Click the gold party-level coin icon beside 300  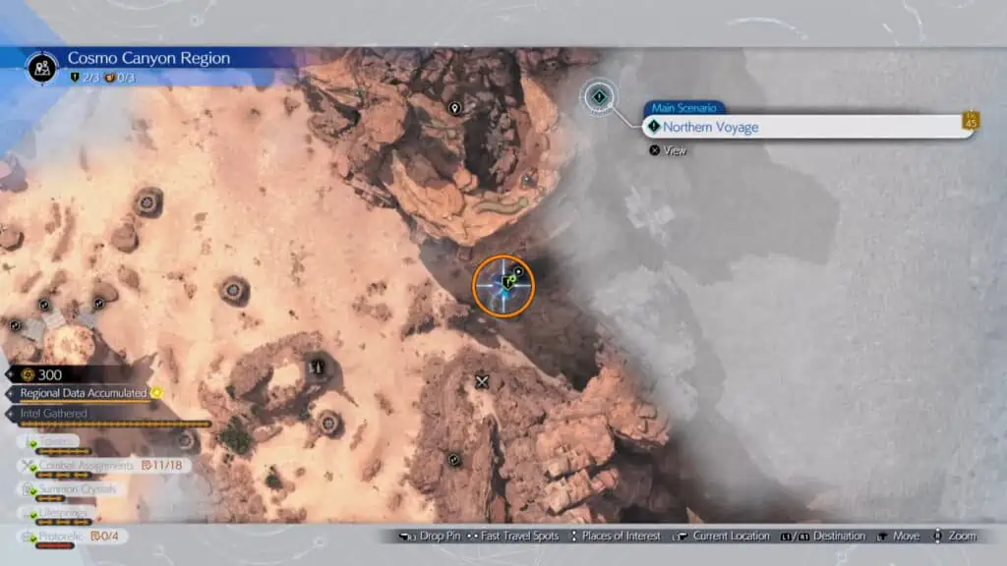click(28, 374)
